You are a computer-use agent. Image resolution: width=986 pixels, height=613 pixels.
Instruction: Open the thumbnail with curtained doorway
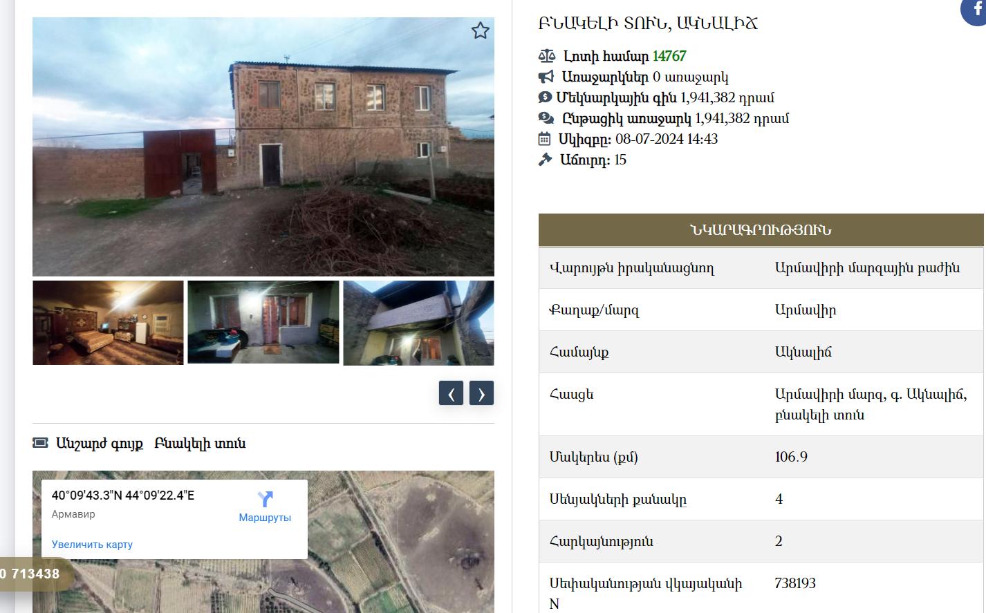pyautogui.click(x=263, y=322)
